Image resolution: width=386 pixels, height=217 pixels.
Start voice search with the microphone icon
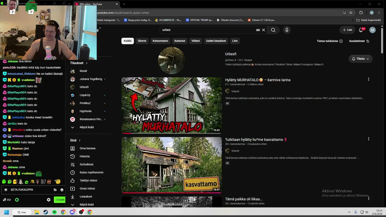[x=287, y=30]
